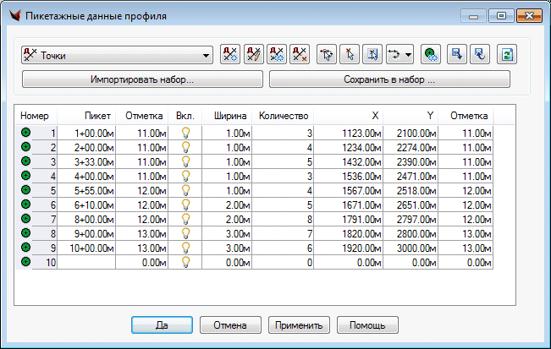This screenshot has width=551, height=349.
Task: Click the green refresh icon at toolbar end
Action: click(506, 56)
